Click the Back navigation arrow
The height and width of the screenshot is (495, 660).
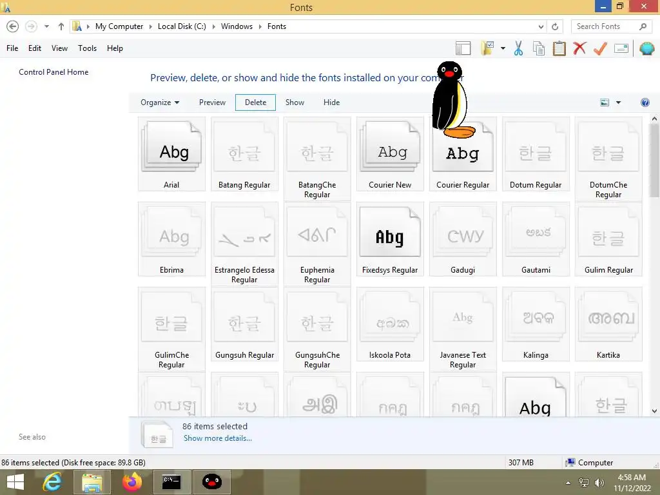[x=13, y=26]
